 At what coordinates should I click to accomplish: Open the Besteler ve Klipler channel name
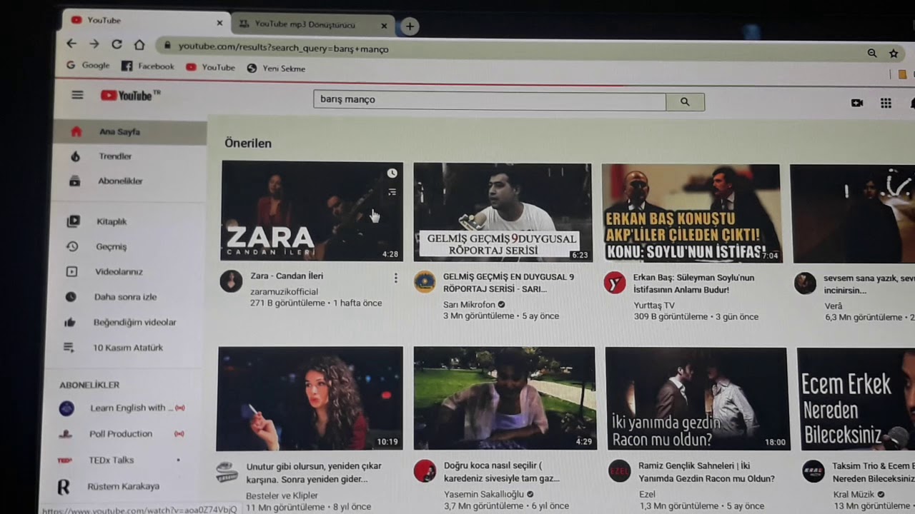(x=282, y=495)
